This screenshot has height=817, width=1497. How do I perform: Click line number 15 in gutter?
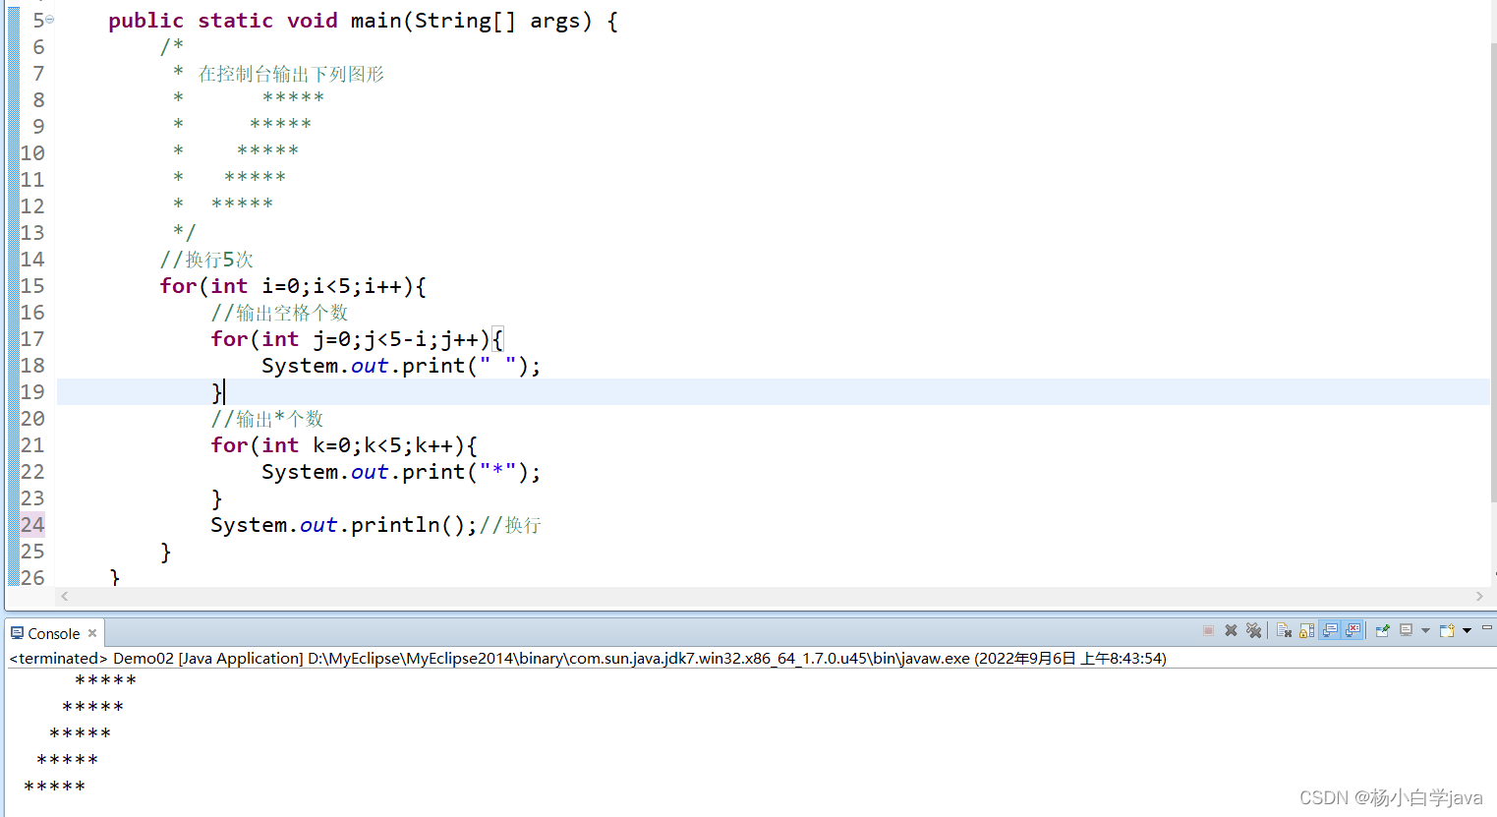[x=32, y=286]
